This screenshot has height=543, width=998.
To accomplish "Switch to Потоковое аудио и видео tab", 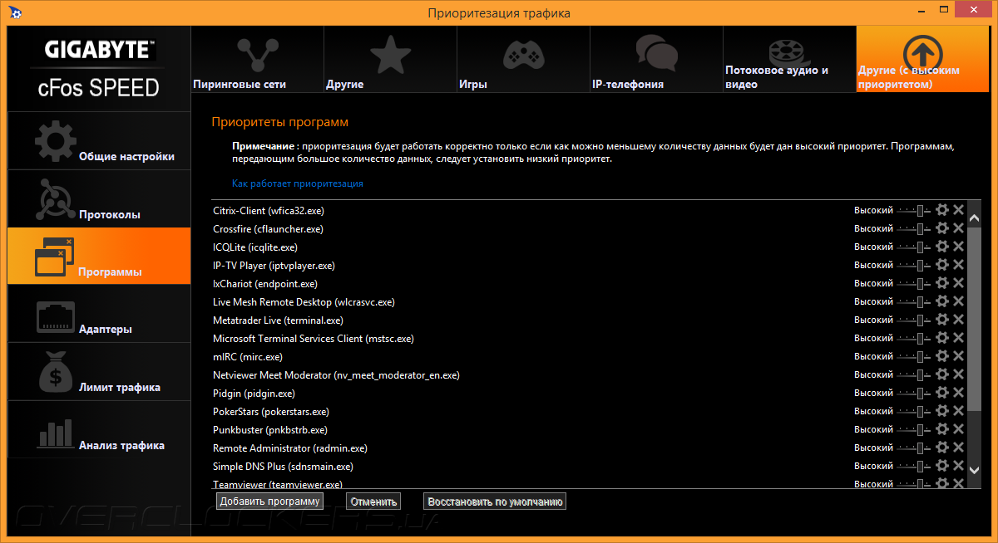I will (x=788, y=60).
